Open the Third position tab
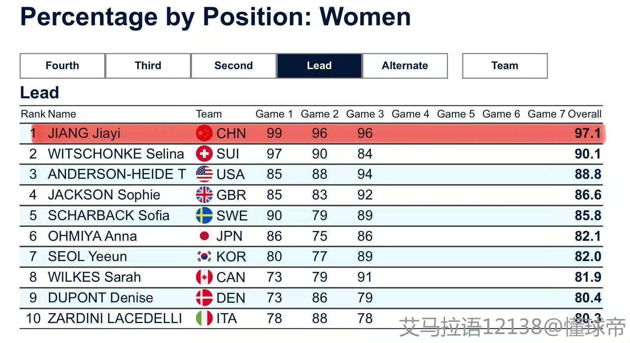This screenshot has height=343, width=630. coord(148,66)
